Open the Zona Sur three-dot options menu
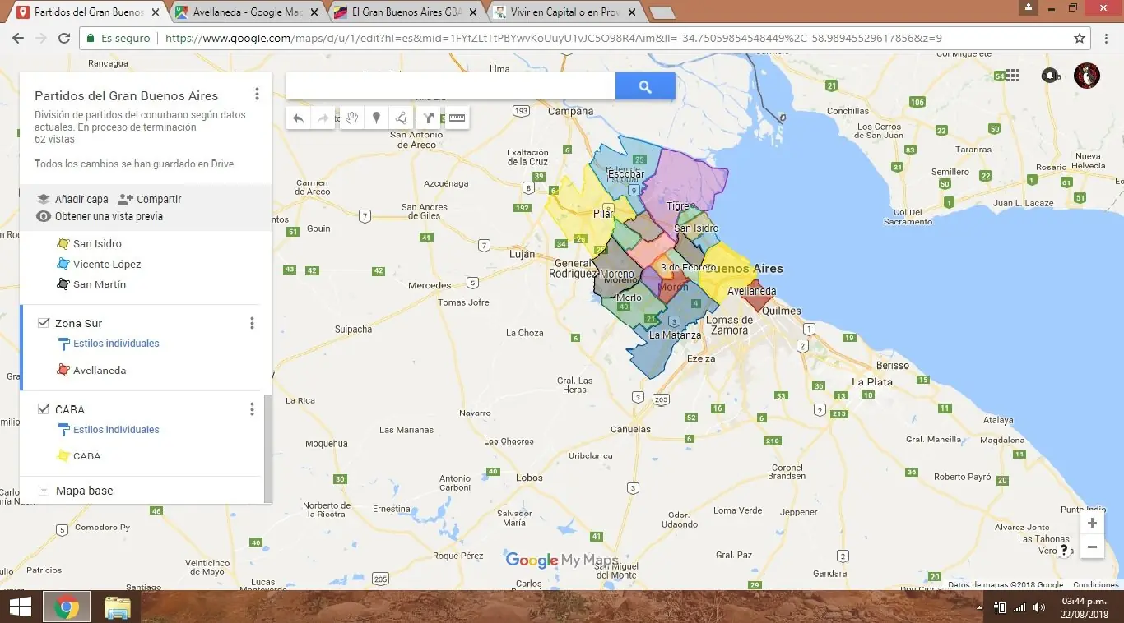 [x=252, y=322]
